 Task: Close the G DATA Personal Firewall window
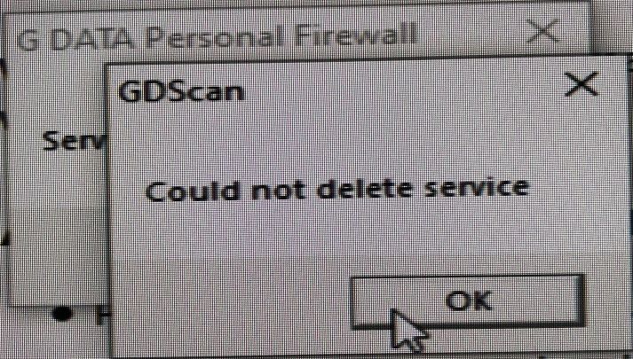click(x=543, y=31)
